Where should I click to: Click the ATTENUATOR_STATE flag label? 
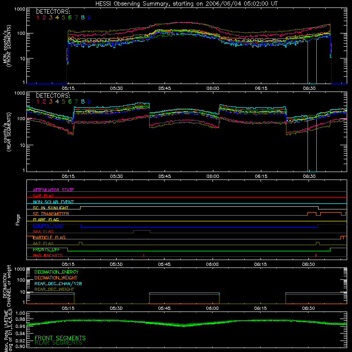coord(53,190)
